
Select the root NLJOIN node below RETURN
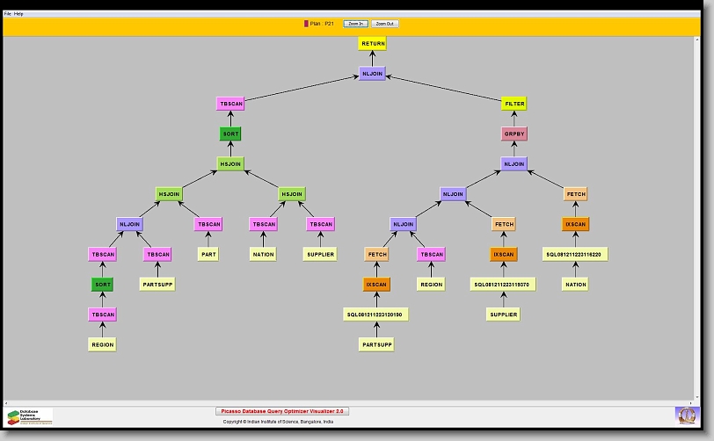coord(372,74)
